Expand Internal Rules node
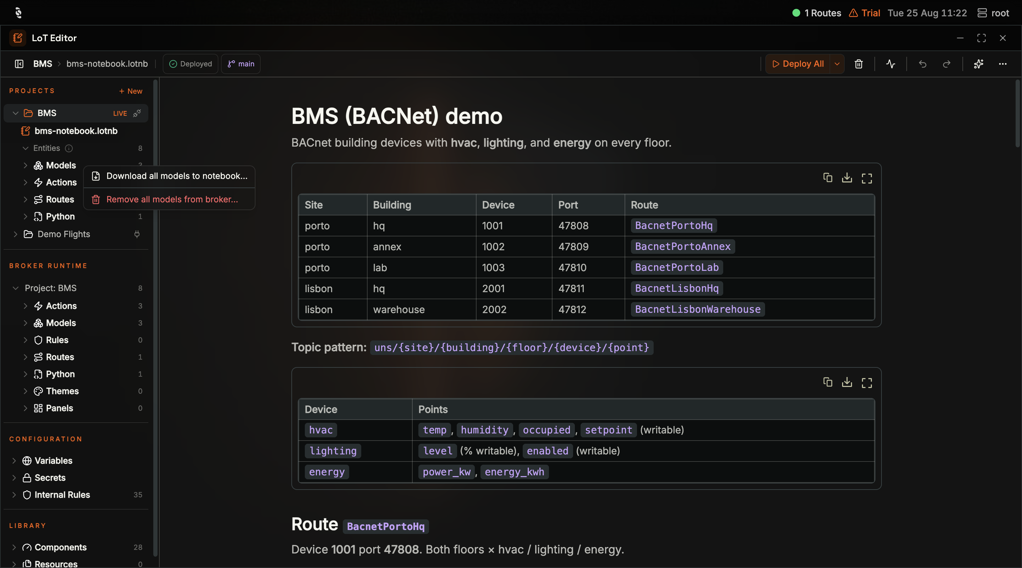 point(14,495)
